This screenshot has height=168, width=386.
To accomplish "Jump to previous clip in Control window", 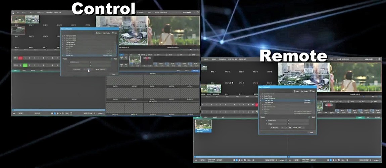I will click(x=52, y=113).
